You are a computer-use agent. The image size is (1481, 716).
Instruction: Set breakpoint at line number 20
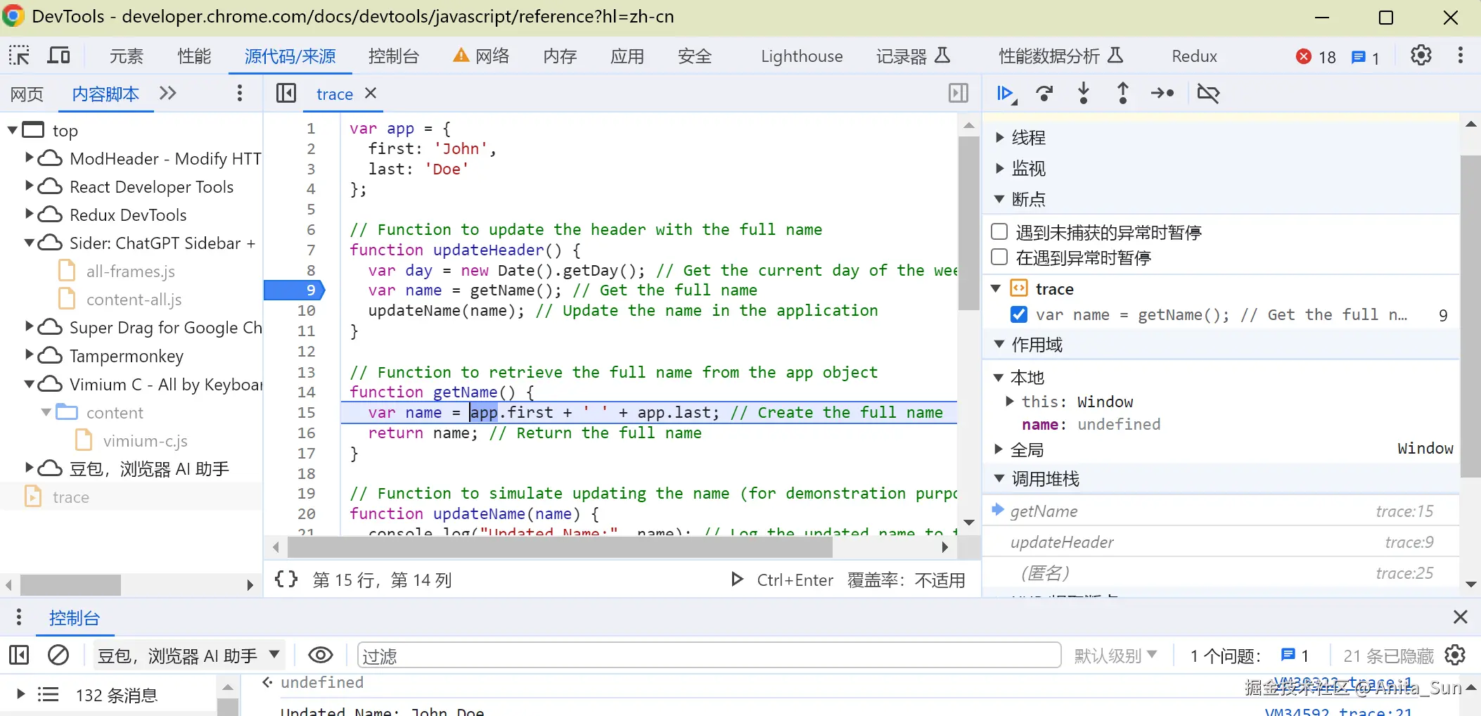306,513
